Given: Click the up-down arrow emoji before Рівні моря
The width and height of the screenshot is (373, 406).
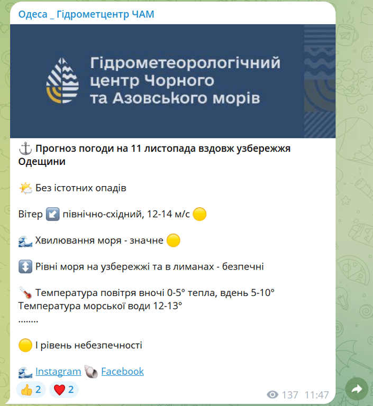Looking at the screenshot, I should click(25, 266).
